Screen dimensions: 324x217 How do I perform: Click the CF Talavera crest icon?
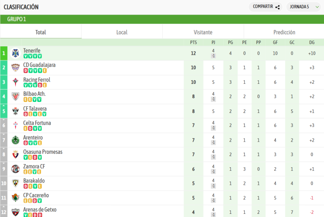pos(15,111)
